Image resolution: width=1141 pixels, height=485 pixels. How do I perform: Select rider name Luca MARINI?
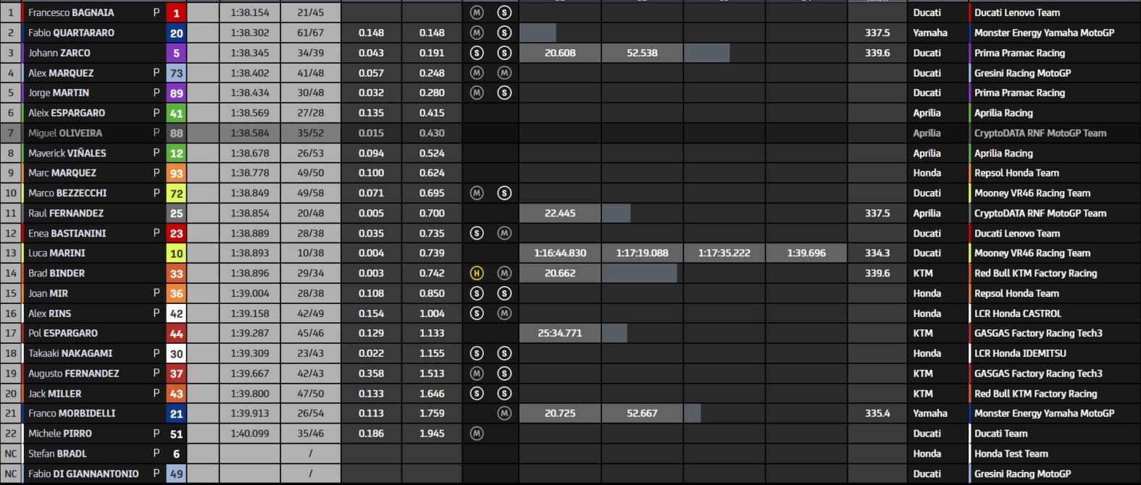tap(57, 253)
